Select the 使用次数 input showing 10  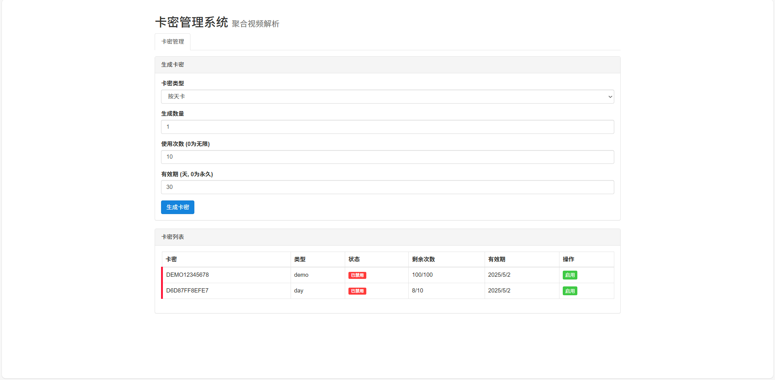[387, 157]
